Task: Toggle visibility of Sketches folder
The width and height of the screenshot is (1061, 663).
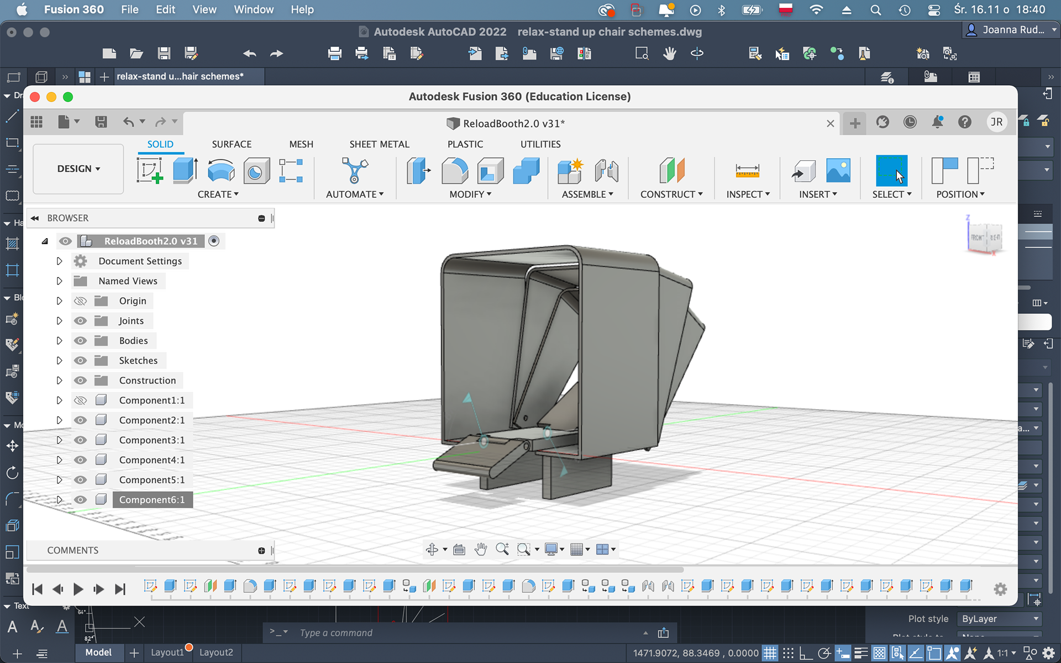Action: [x=81, y=361]
